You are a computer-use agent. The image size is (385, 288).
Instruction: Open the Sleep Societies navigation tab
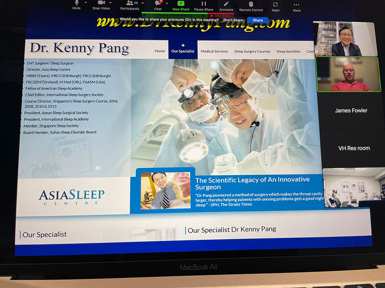[288, 51]
